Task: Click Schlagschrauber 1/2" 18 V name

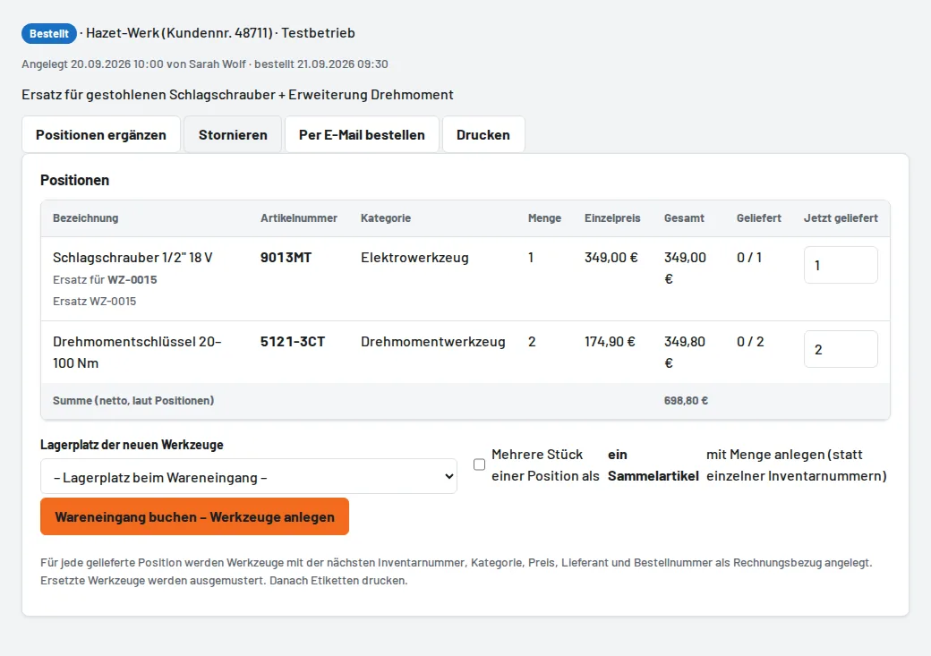Action: coord(132,258)
